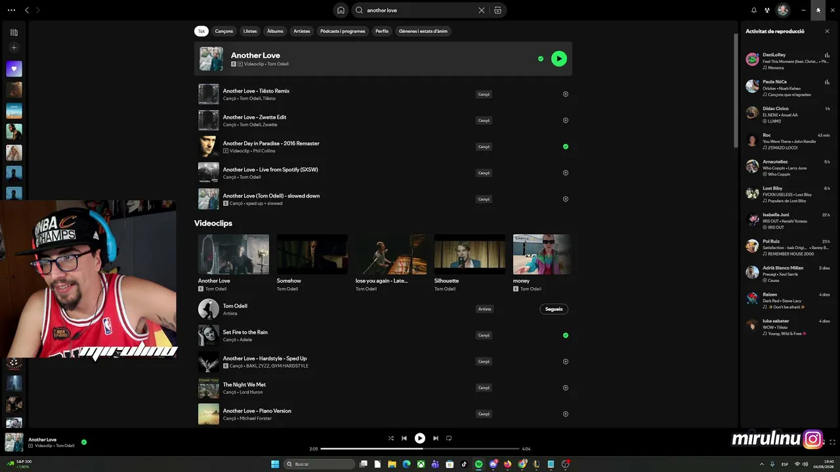Skip to the previous track

pos(404,439)
